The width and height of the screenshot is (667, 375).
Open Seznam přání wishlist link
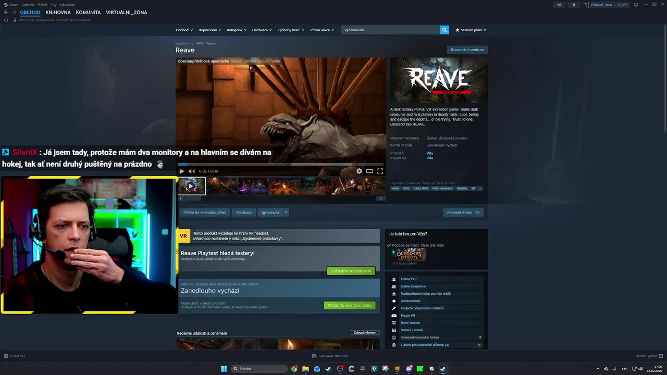(x=471, y=30)
